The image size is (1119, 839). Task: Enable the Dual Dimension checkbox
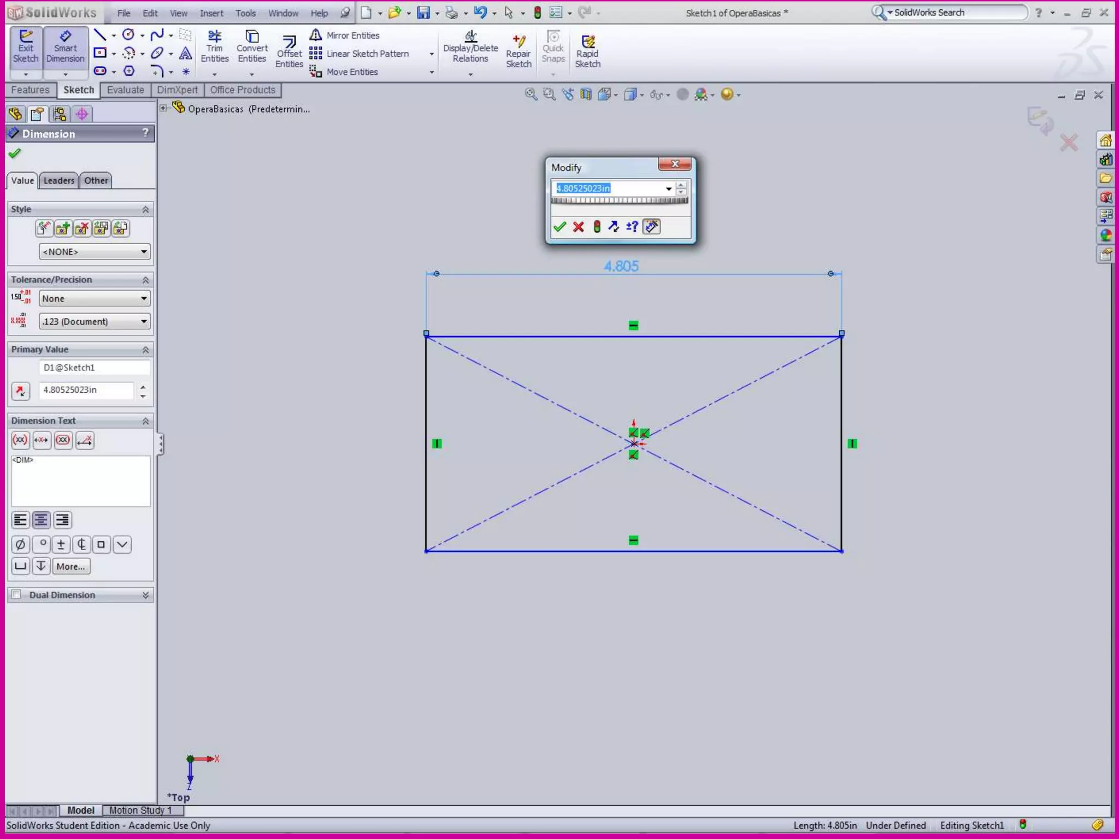click(x=17, y=594)
